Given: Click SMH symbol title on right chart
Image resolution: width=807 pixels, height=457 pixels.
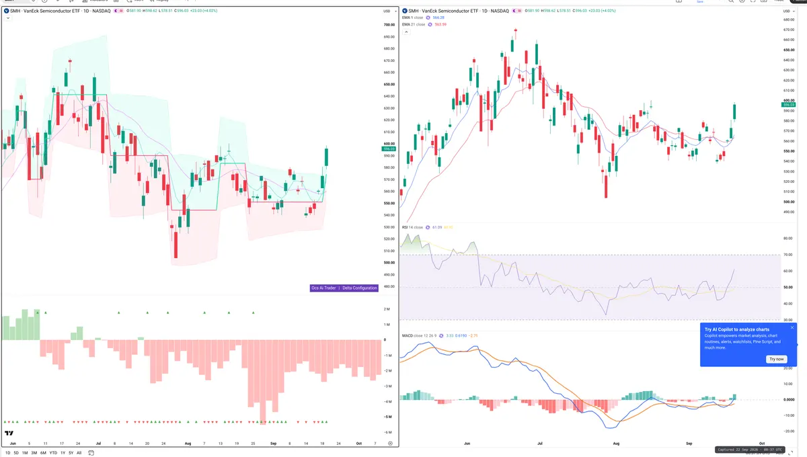Looking at the screenshot, I should [458, 11].
